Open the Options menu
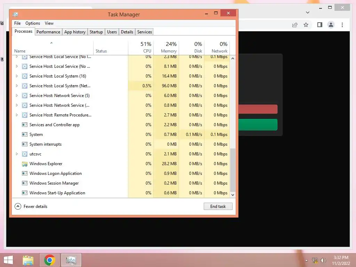 click(x=33, y=23)
